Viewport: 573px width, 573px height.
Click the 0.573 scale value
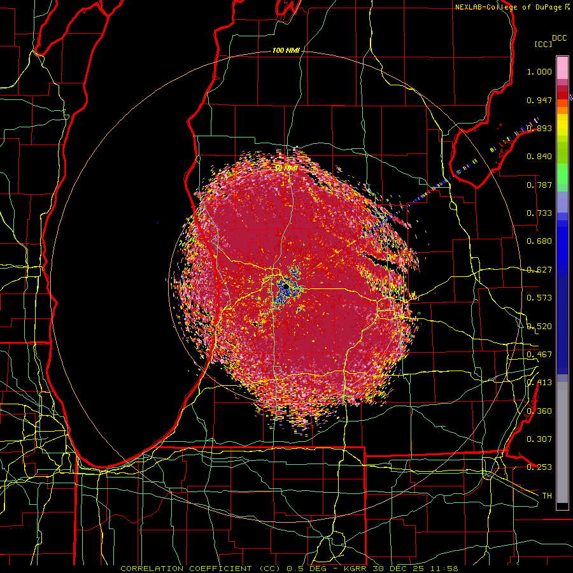point(539,298)
